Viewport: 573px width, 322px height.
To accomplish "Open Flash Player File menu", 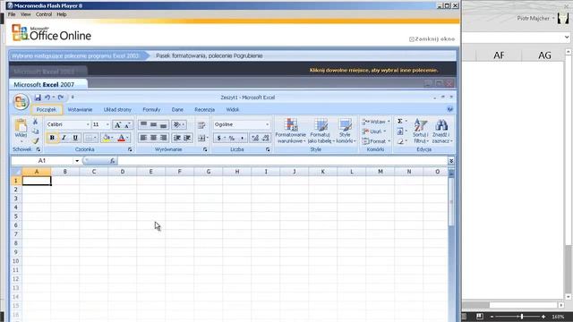I will click(x=12, y=14).
